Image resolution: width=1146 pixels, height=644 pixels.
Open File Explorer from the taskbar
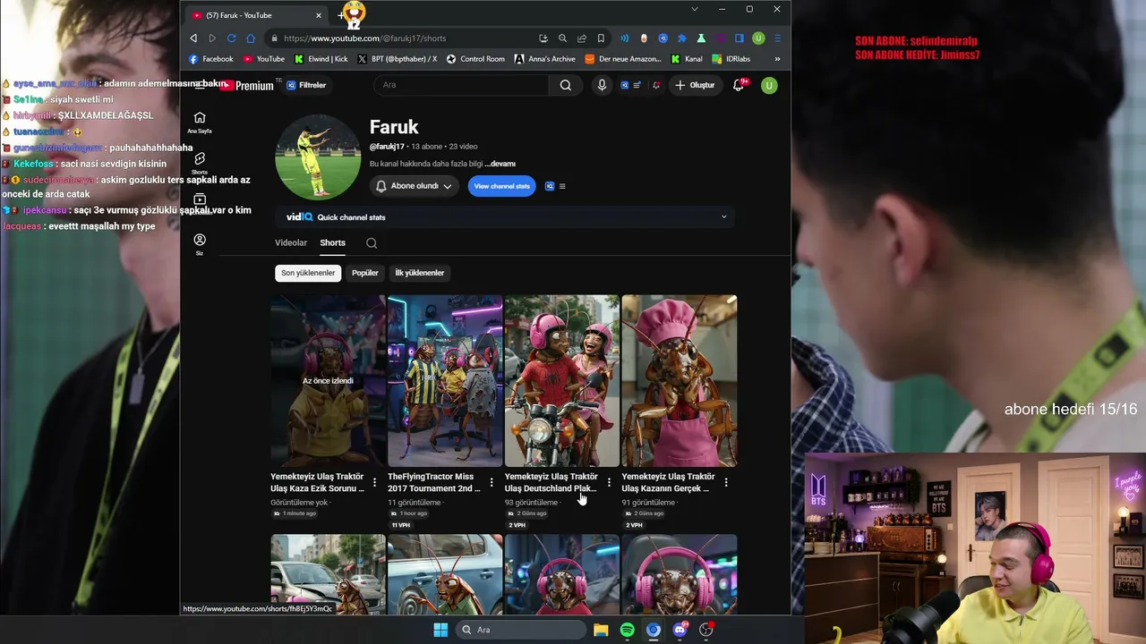point(601,630)
